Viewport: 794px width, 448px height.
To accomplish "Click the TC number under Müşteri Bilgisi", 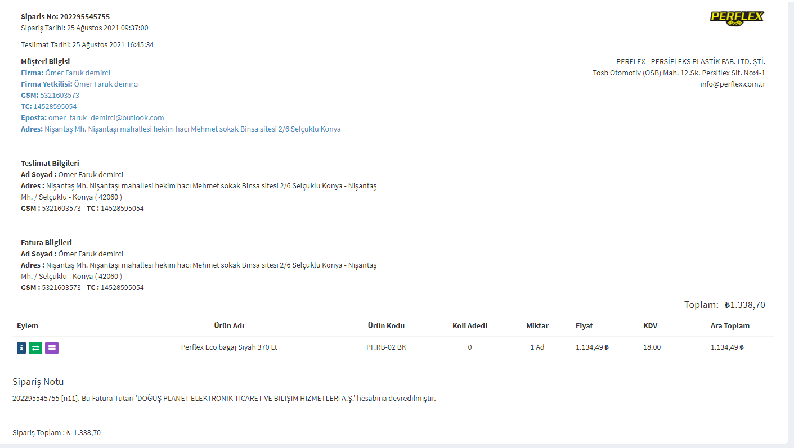I will click(x=55, y=107).
